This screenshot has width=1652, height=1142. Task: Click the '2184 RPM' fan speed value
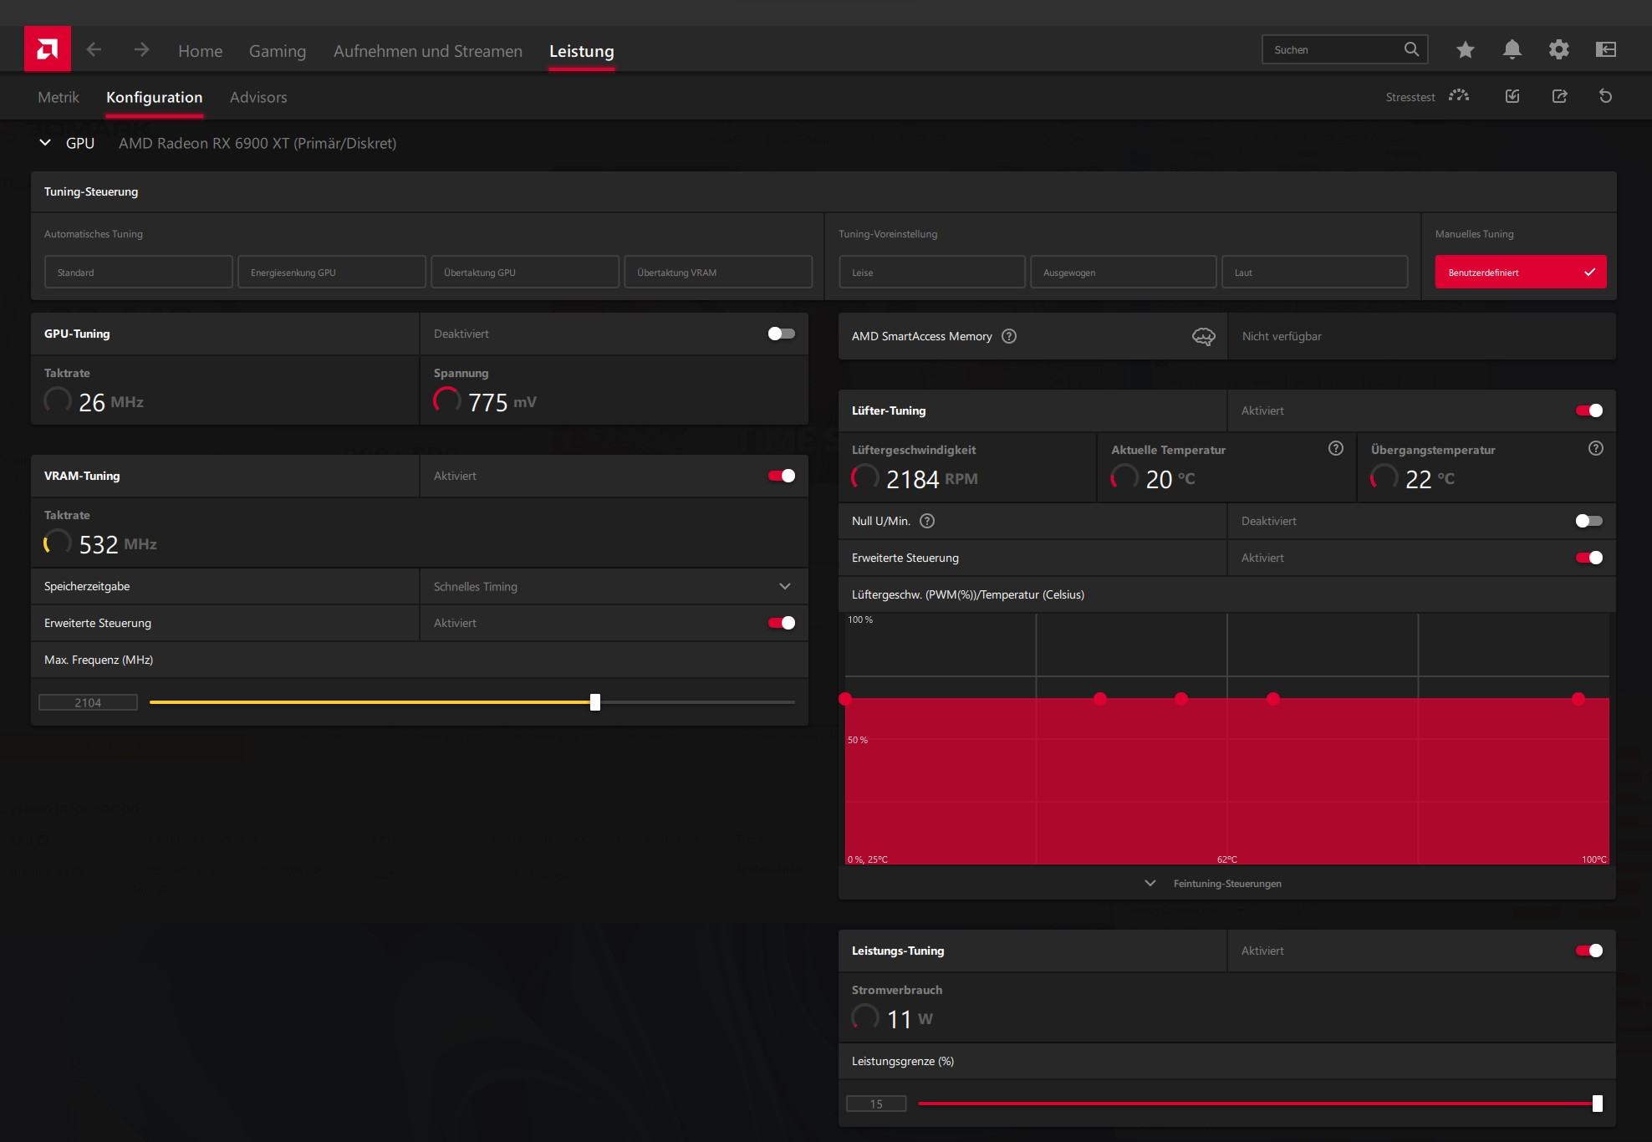(x=931, y=479)
